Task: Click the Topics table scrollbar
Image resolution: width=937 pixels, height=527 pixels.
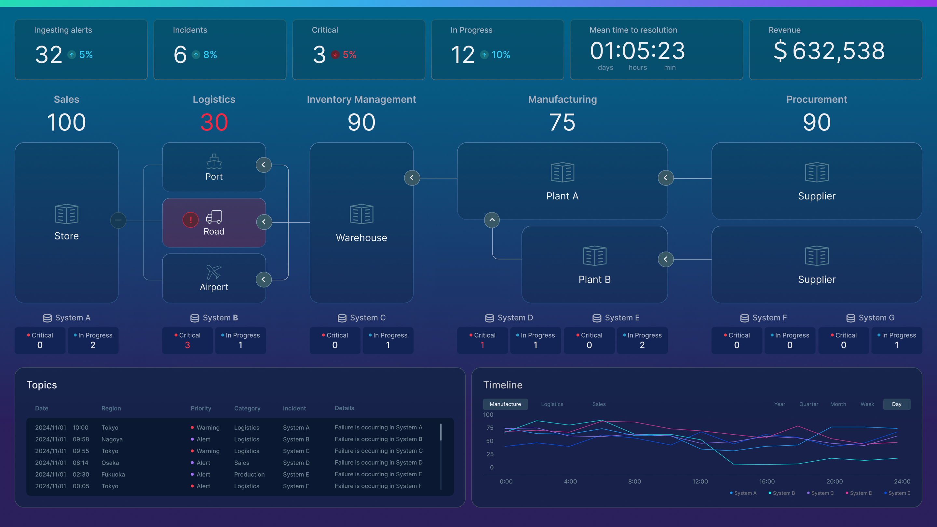Action: [441, 432]
